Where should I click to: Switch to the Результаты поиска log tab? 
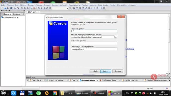(56, 80)
